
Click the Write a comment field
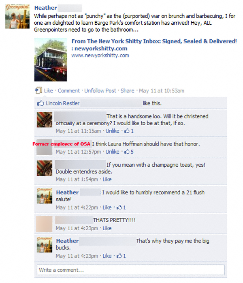(x=131, y=270)
